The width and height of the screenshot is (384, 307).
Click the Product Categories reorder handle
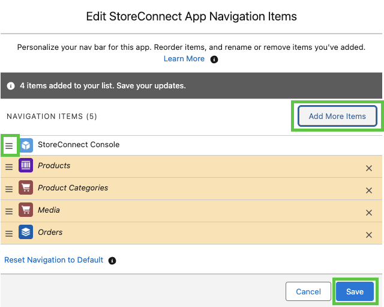point(9,189)
